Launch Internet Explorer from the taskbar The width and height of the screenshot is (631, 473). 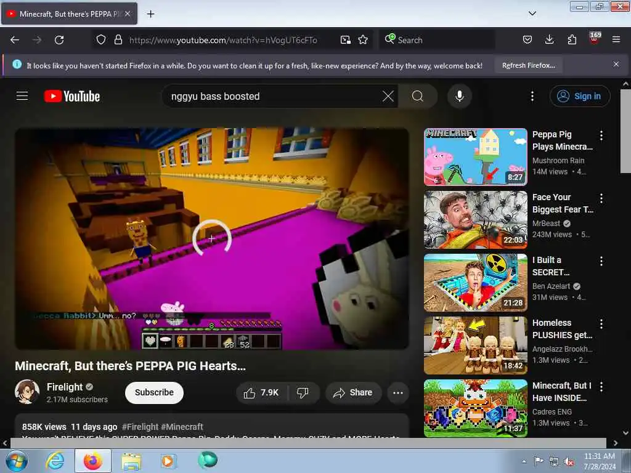click(55, 461)
